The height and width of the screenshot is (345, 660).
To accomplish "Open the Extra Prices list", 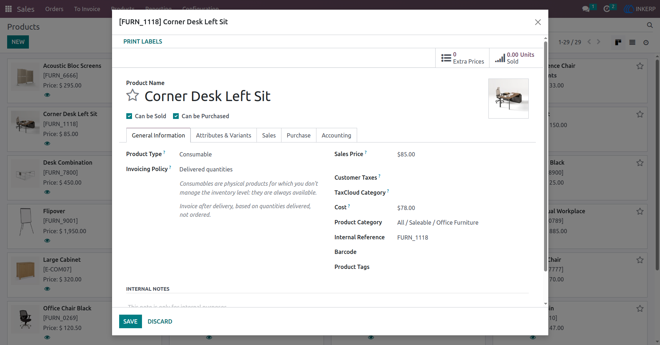I will [462, 58].
